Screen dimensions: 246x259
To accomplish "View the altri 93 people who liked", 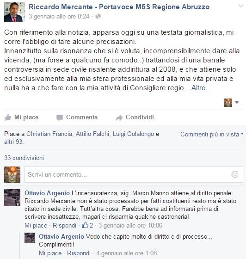I will (14, 142).
